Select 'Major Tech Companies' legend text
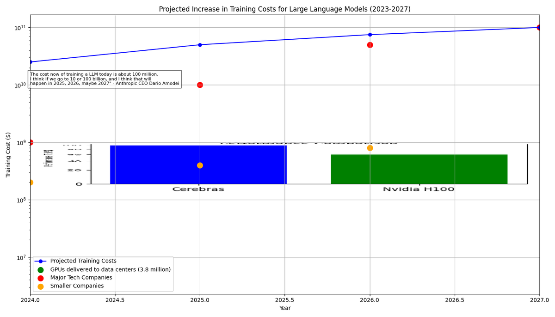555x317 pixels. point(81,278)
